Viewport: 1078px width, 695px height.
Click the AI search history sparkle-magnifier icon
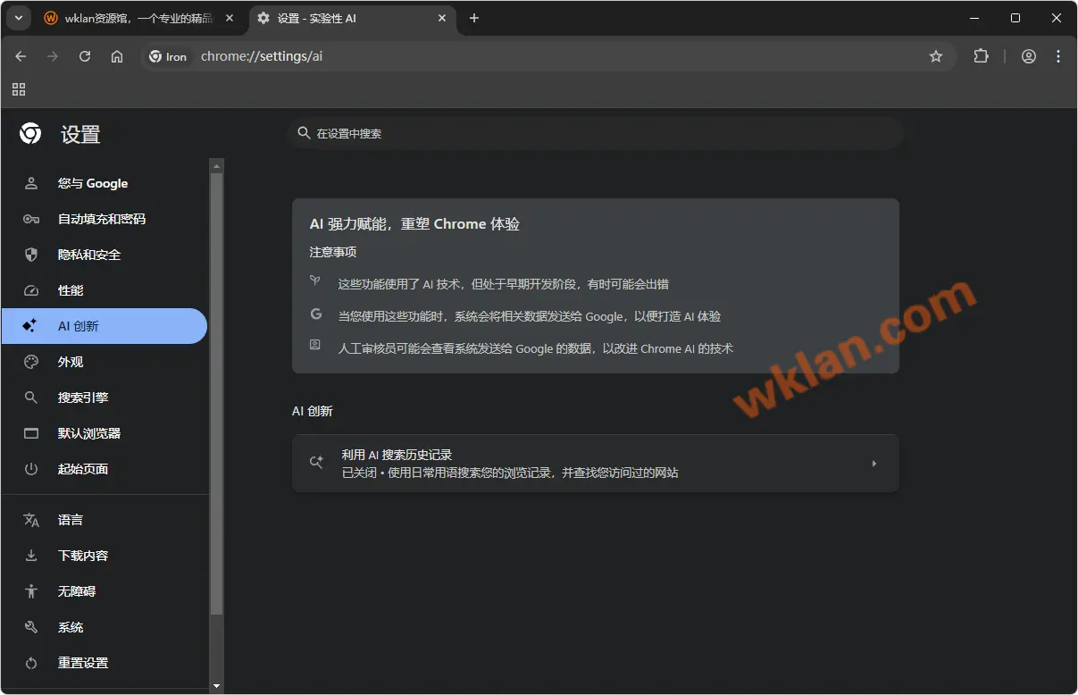316,463
